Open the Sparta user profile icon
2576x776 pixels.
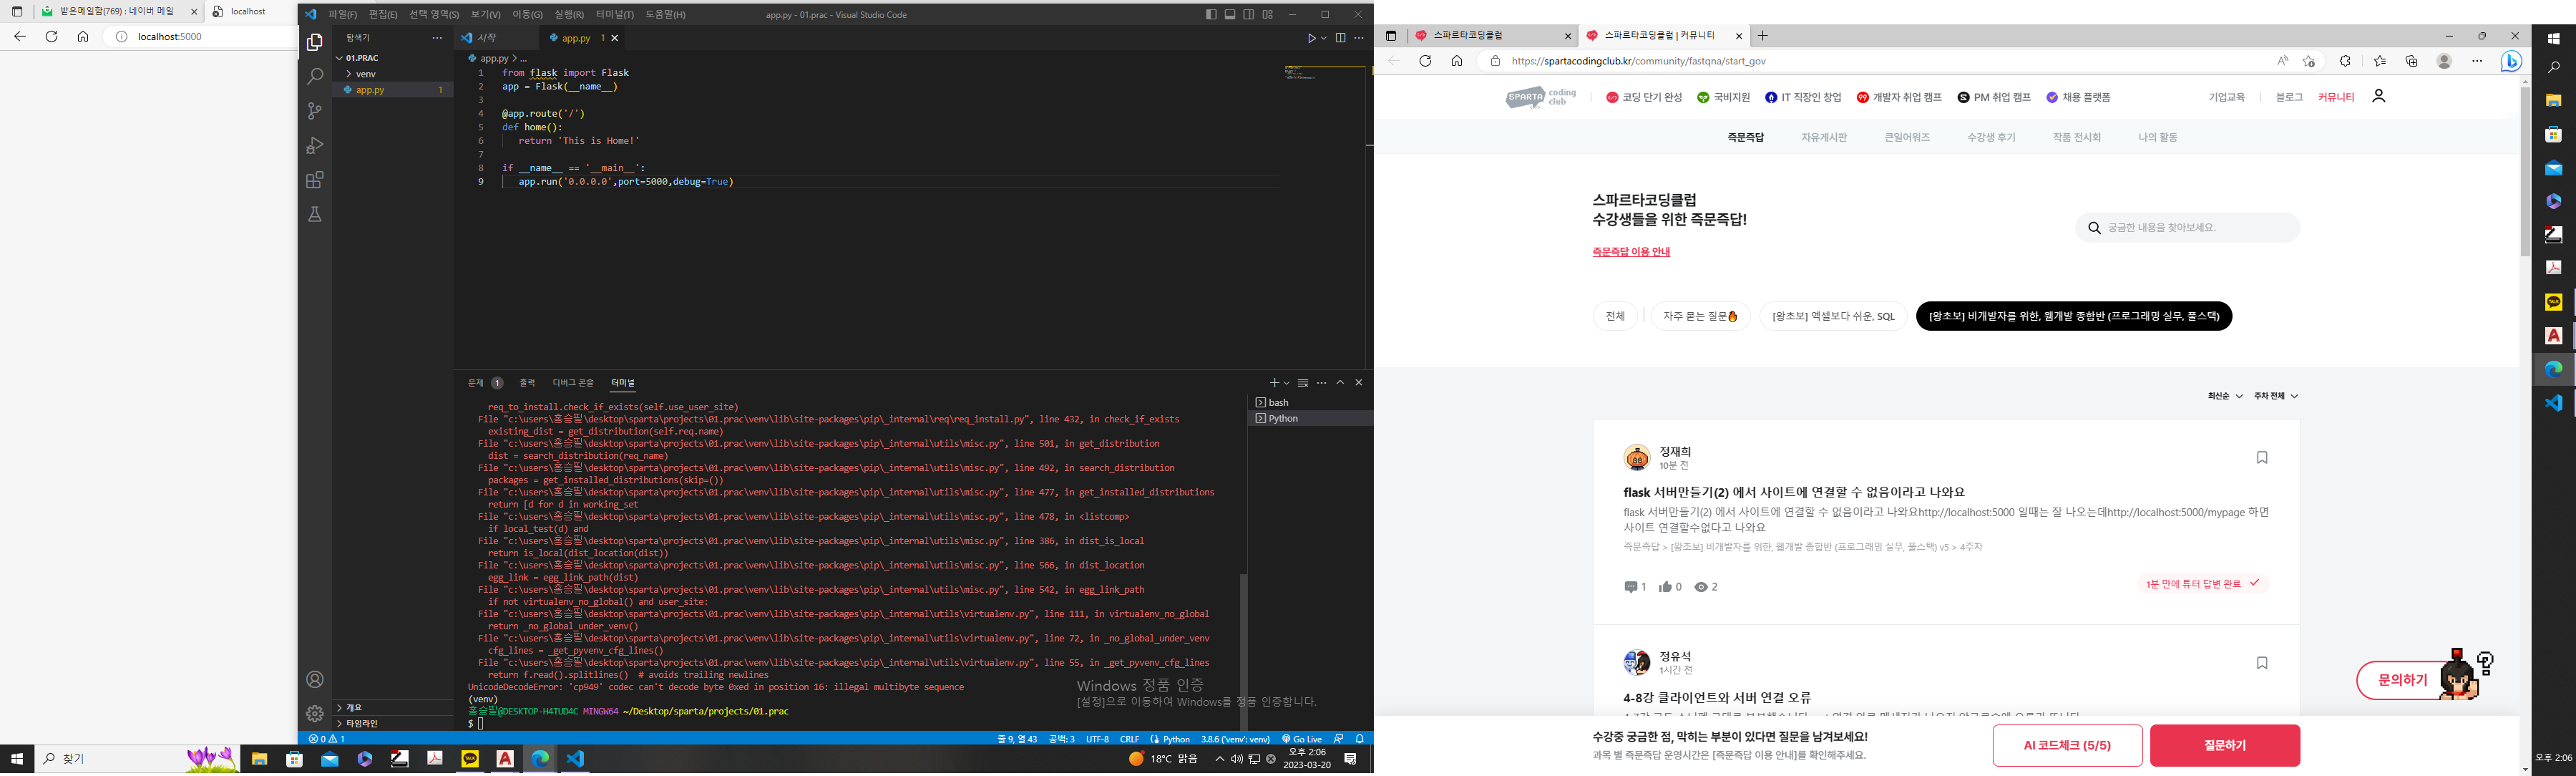2379,96
